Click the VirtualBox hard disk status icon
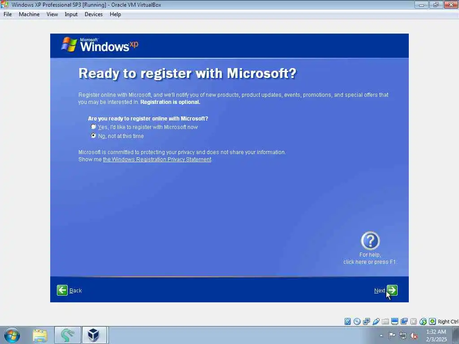The image size is (459, 344). tap(347, 322)
